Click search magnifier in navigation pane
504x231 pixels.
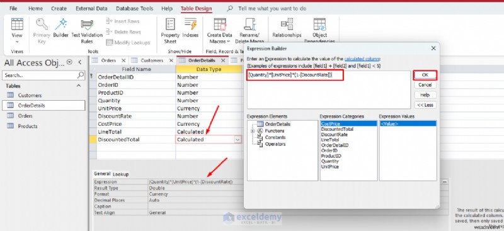[81, 75]
